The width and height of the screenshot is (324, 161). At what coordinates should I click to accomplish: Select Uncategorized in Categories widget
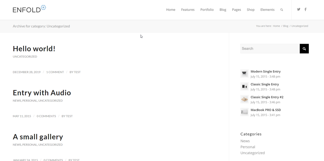point(253,153)
